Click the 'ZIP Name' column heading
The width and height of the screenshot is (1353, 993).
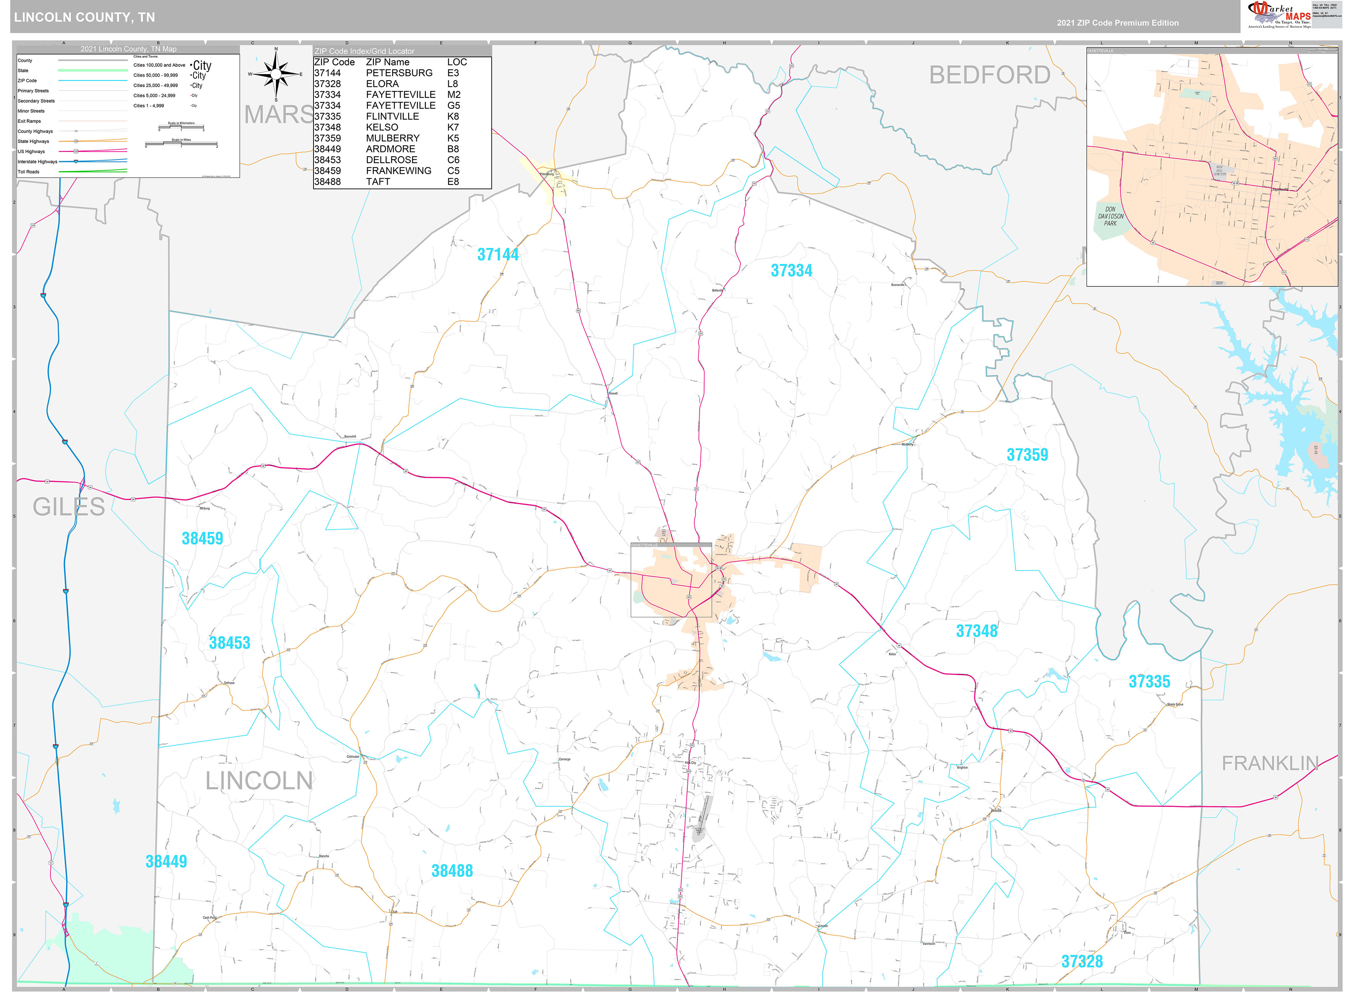388,62
